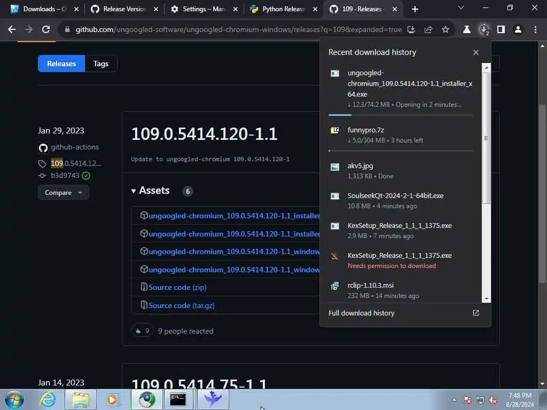Screen dimensions: 547x410
Task: Click the share page icon in address bar
Action: tap(428, 30)
